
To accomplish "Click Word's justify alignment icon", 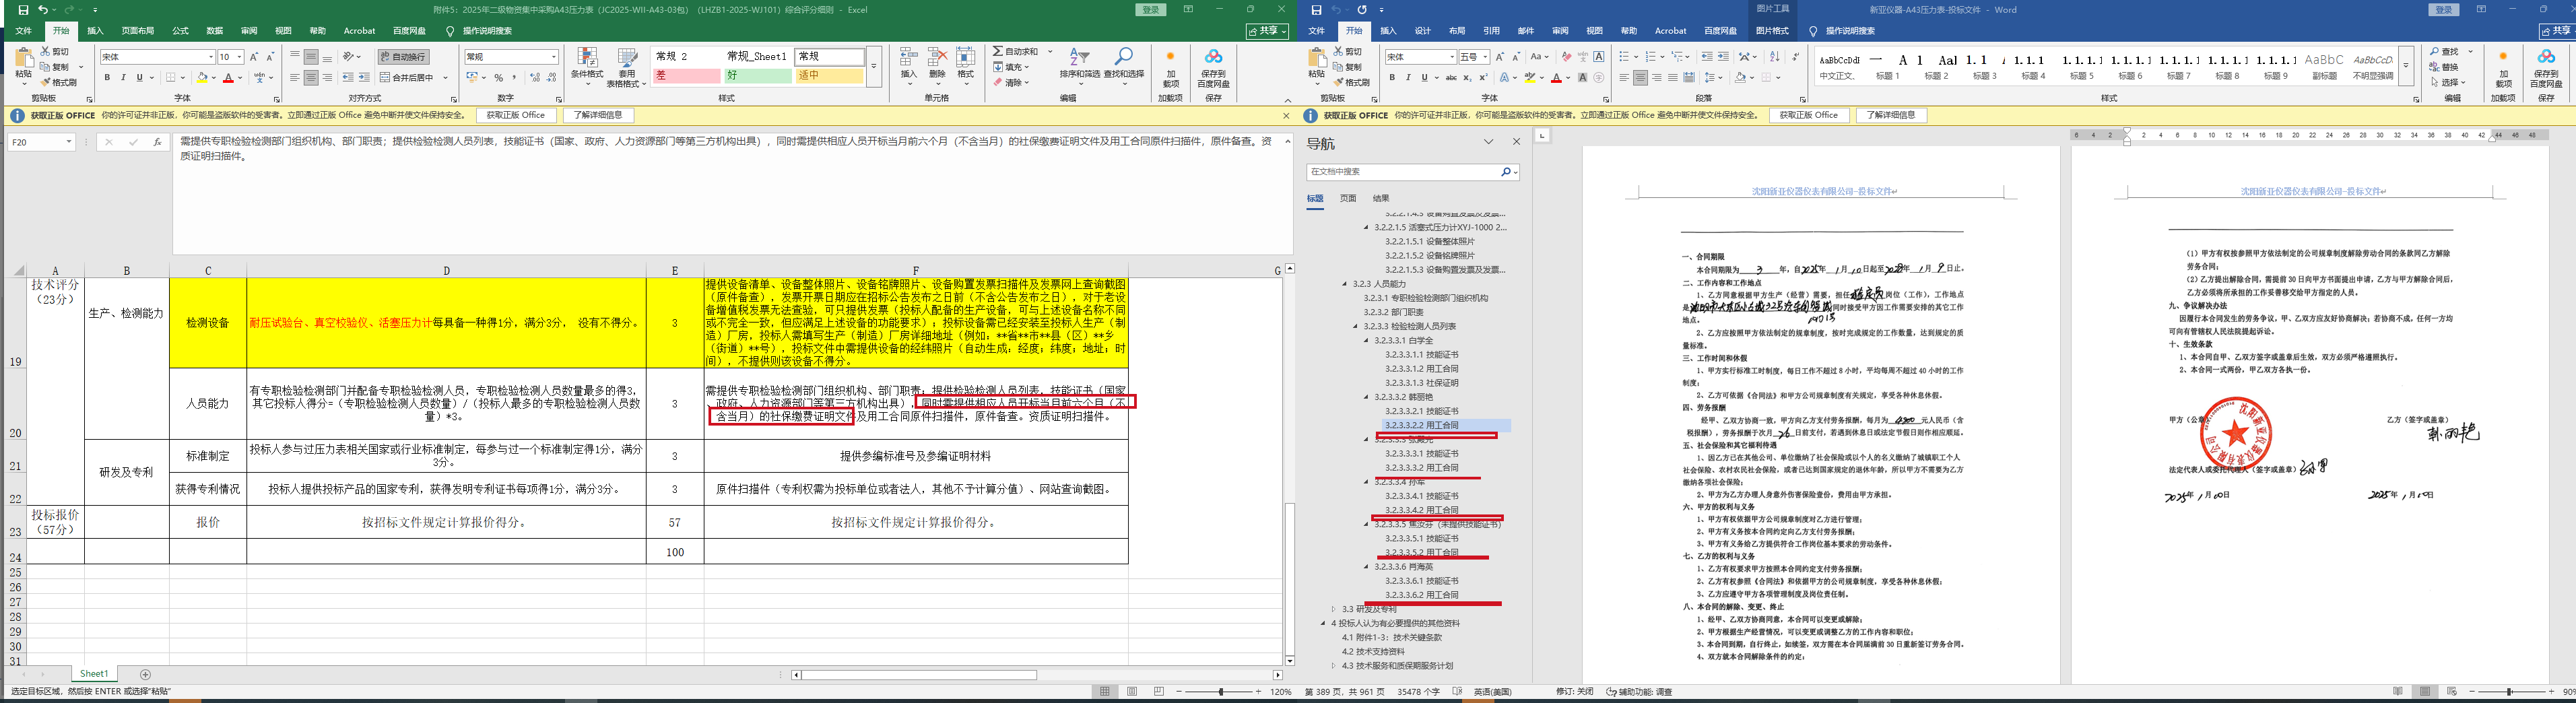I will click(x=1672, y=77).
